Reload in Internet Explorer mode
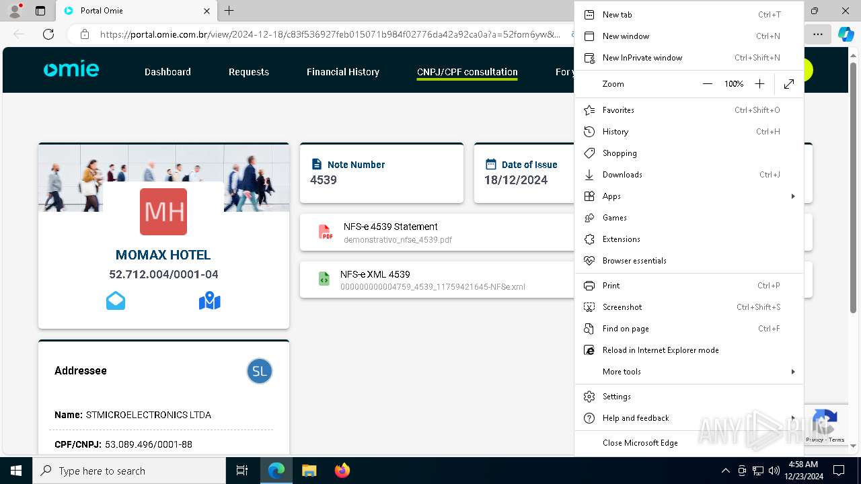The height and width of the screenshot is (484, 861). (x=689, y=350)
